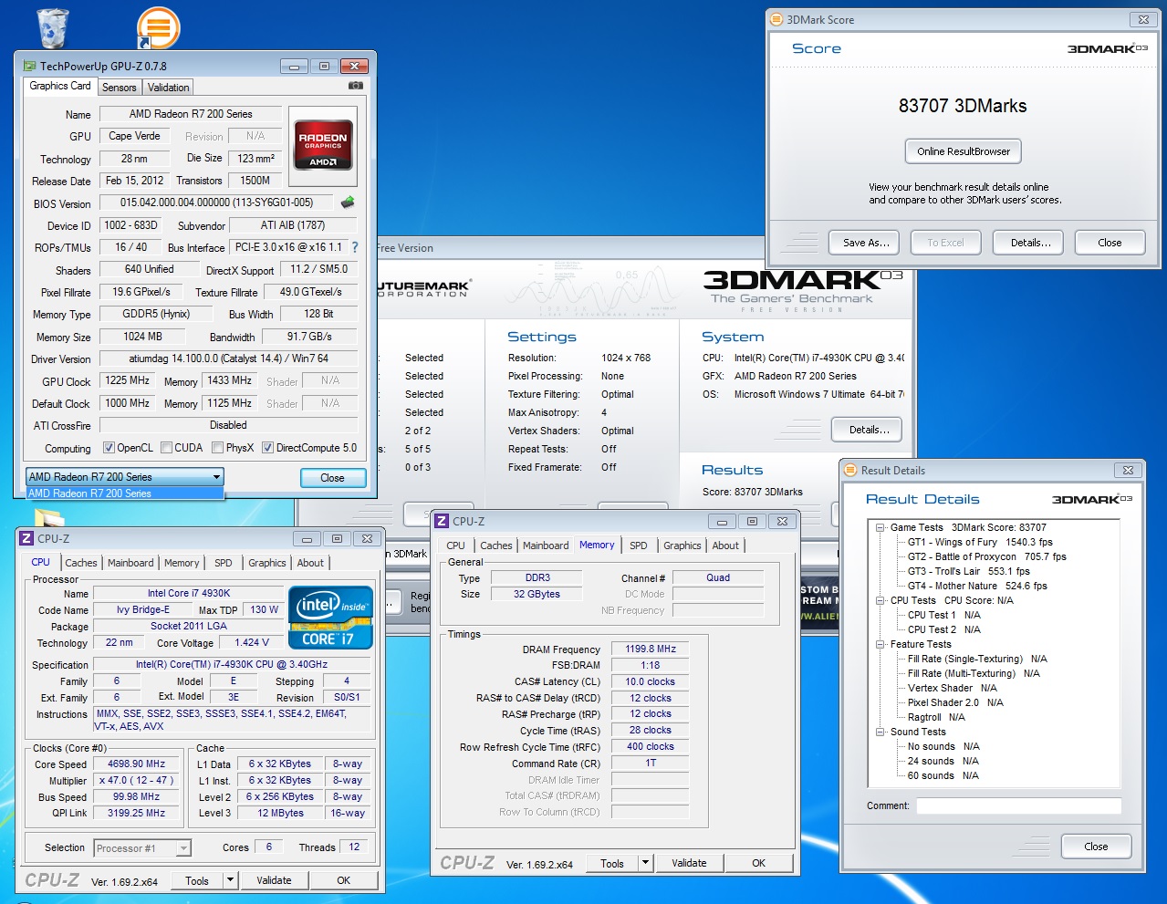Click the Online ResultBrowser button

coord(964,151)
